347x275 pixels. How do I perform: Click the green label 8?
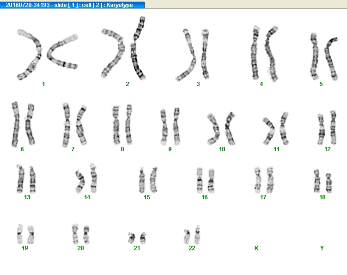click(122, 149)
